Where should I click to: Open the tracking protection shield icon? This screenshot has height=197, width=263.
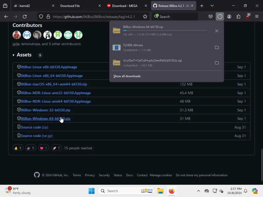pyautogui.click(x=41, y=17)
